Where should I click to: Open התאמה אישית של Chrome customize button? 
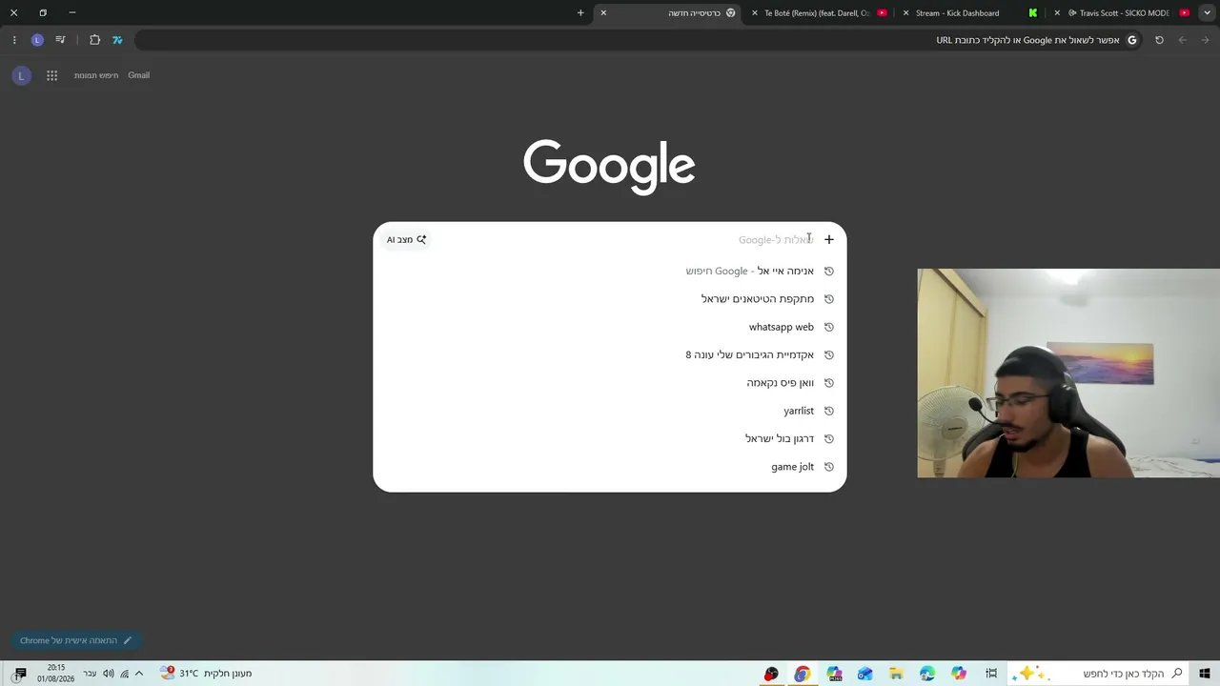coord(76,640)
